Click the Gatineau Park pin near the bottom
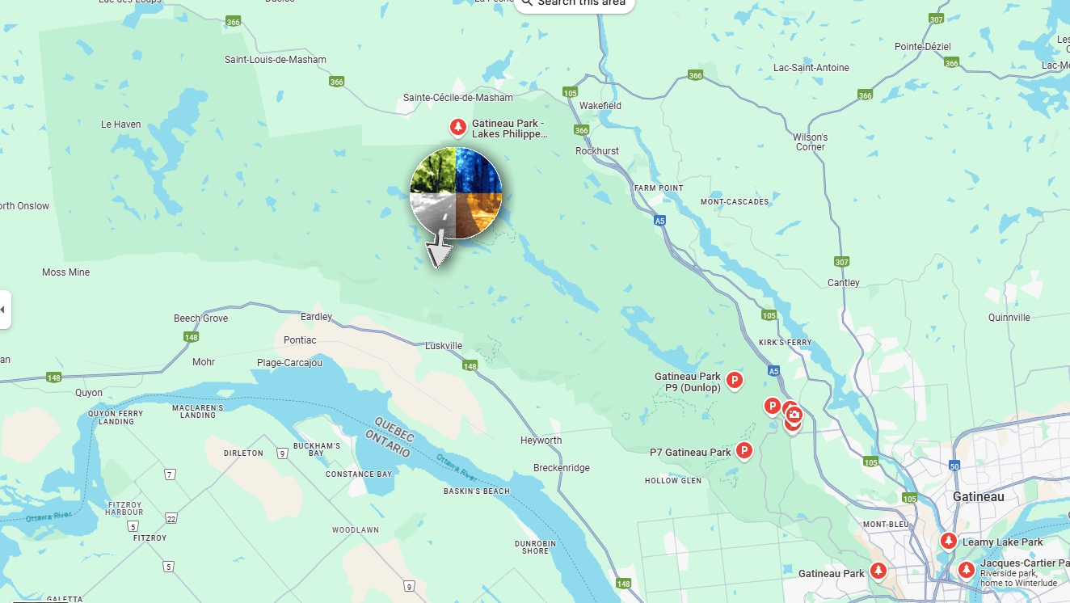The height and width of the screenshot is (603, 1070). pos(878,571)
